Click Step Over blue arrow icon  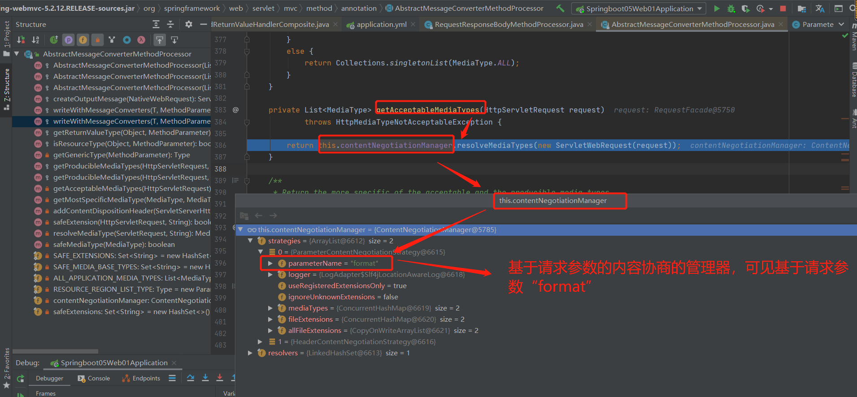[191, 378]
